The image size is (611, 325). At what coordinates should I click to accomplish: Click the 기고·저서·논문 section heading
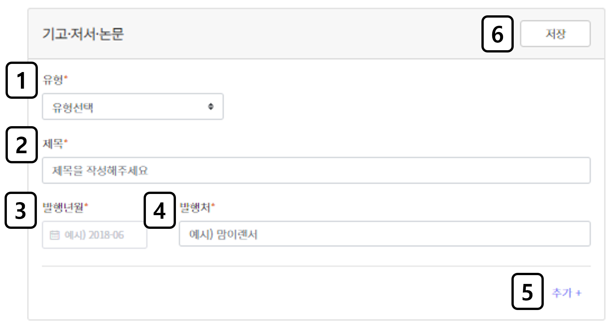(83, 34)
